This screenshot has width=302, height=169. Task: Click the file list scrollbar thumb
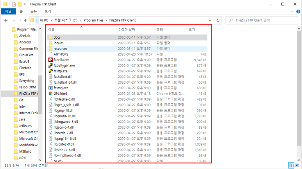299,88
